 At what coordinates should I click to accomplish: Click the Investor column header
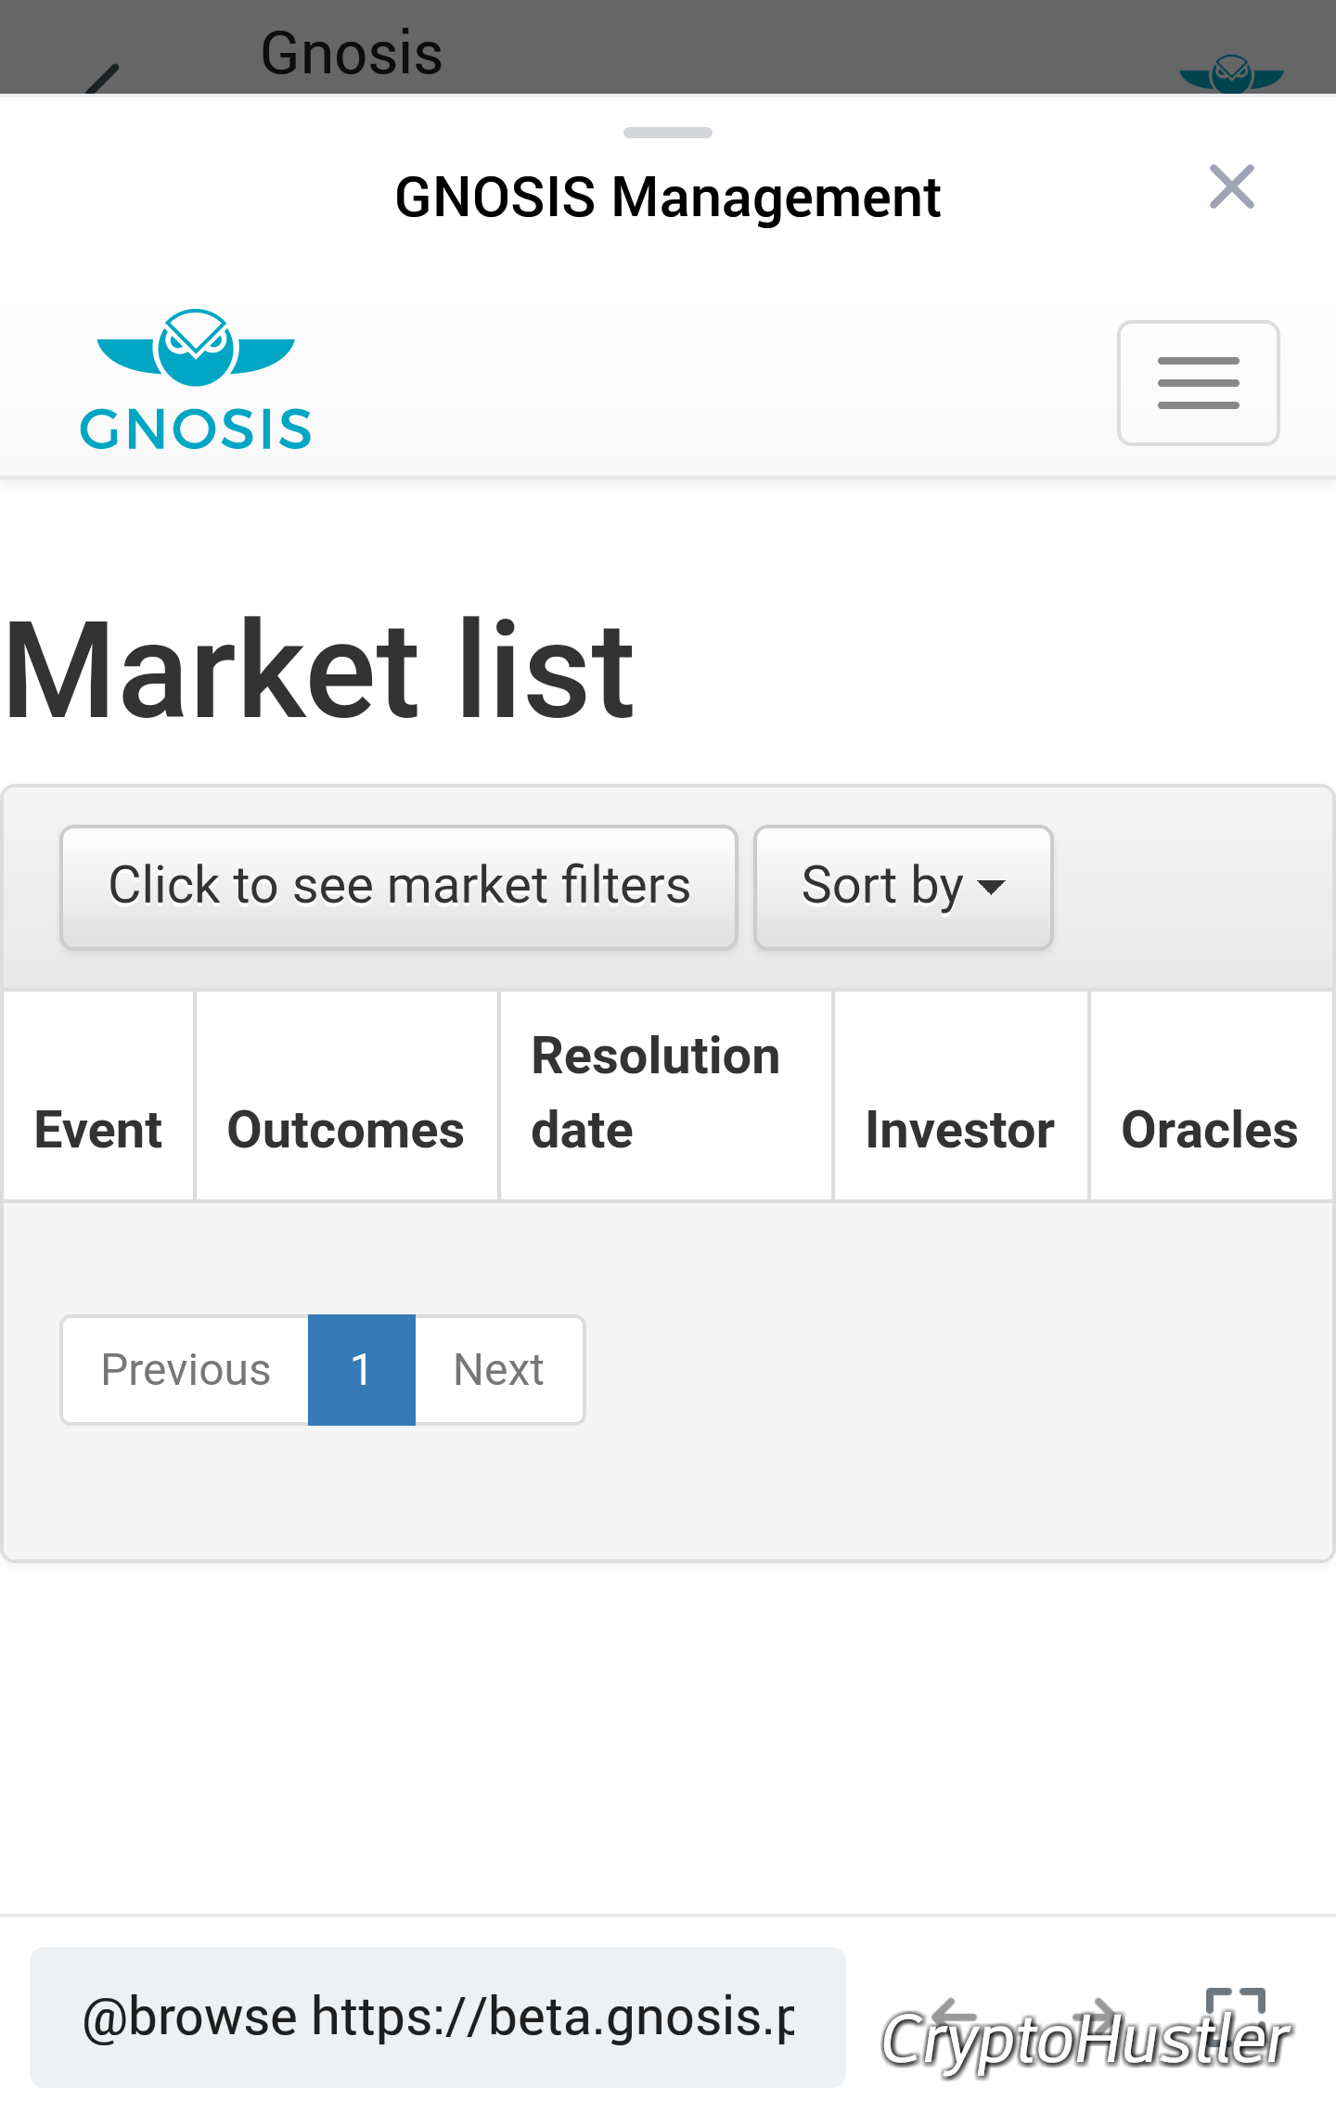point(960,1130)
